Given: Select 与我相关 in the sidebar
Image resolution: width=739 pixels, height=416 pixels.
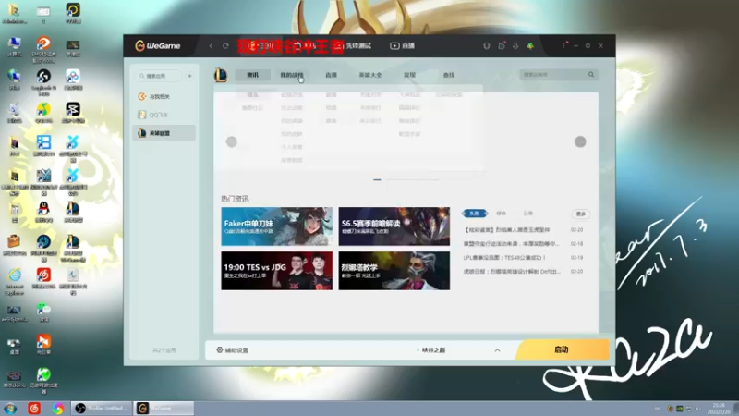Looking at the screenshot, I should [x=164, y=96].
